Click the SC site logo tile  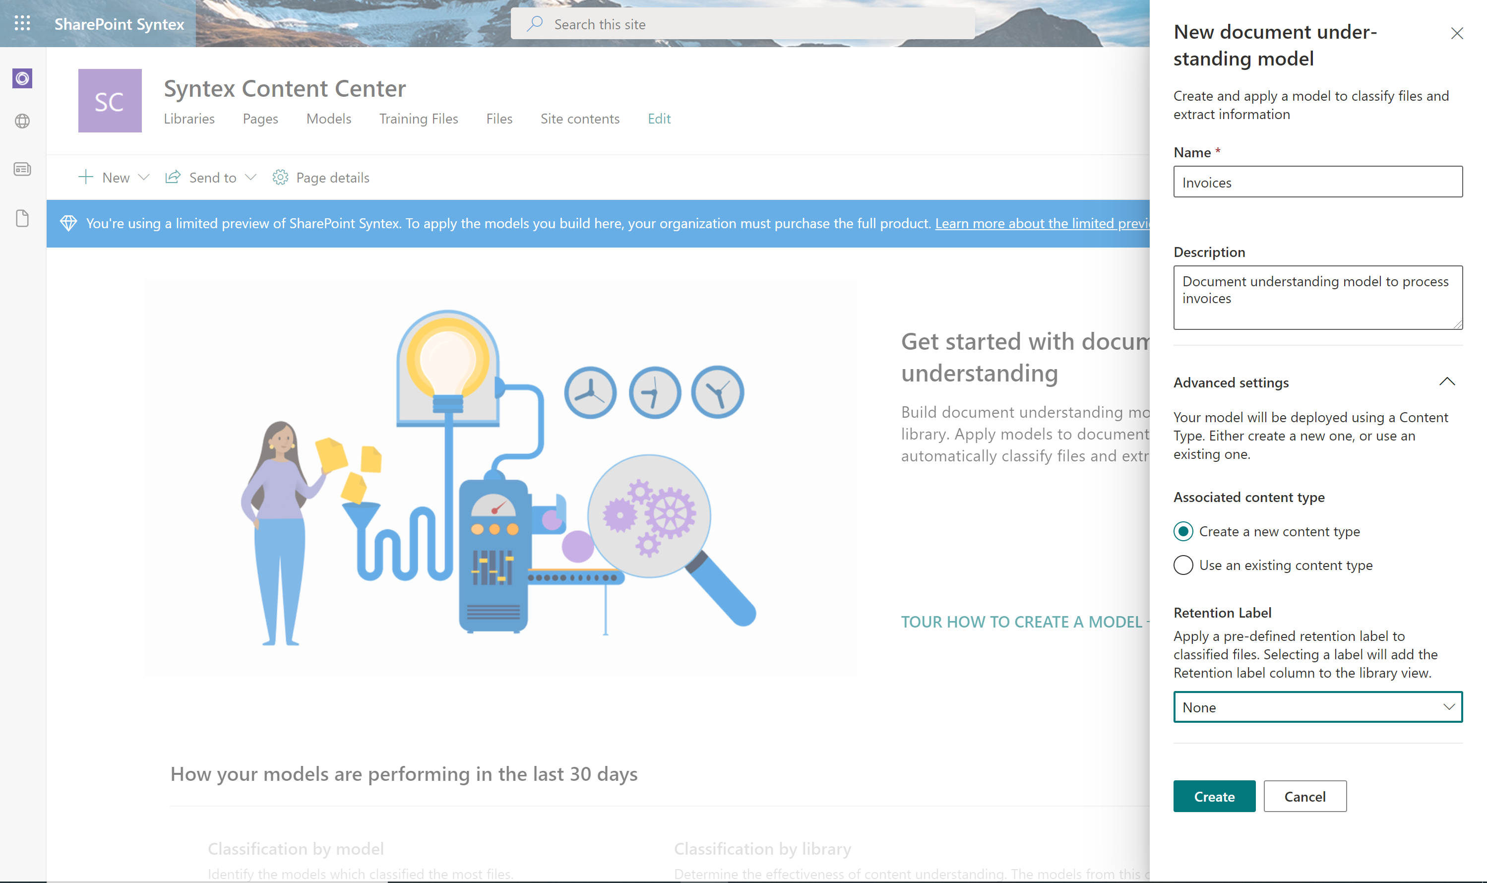click(x=110, y=101)
